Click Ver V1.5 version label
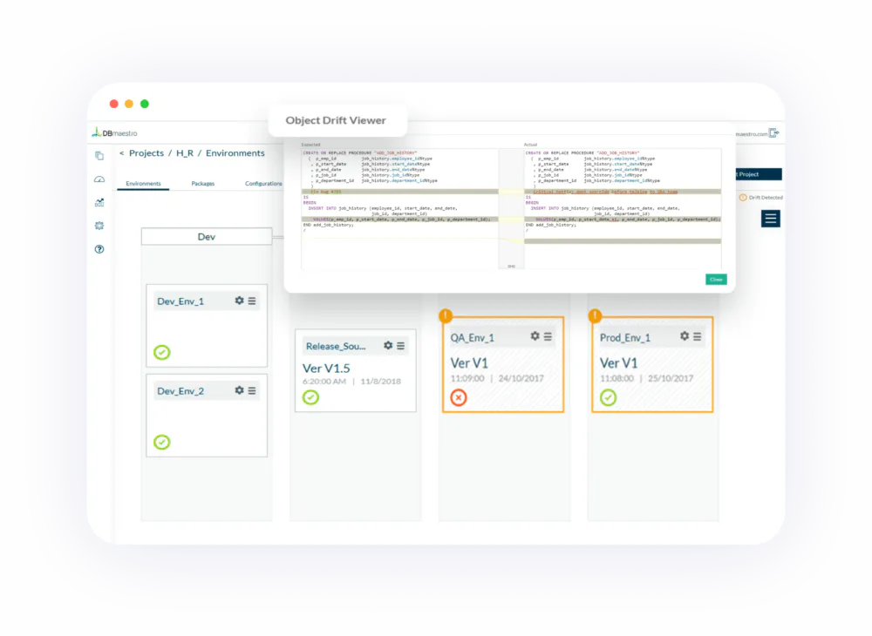The height and width of the screenshot is (636, 872). point(326,369)
